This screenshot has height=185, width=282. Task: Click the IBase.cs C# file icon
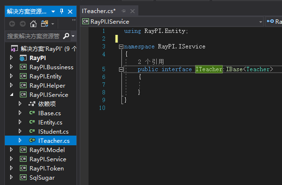click(32, 113)
